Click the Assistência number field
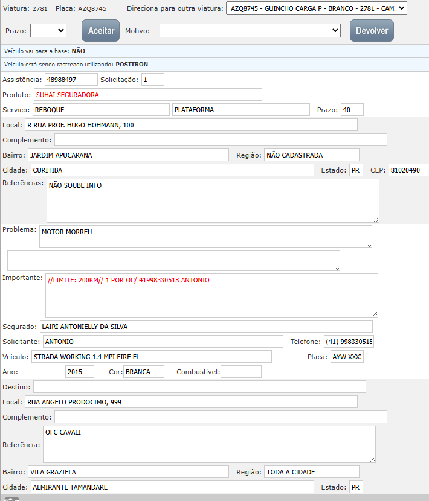 coord(71,80)
